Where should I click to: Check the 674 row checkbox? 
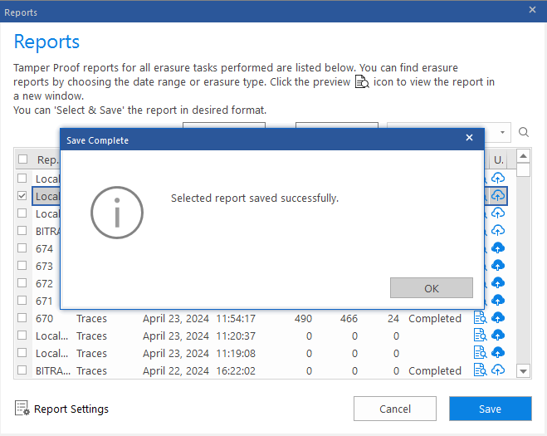click(22, 247)
